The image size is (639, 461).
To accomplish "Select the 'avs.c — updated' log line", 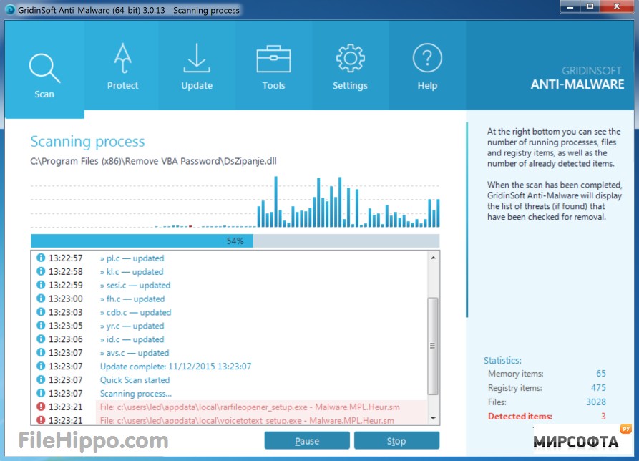I will point(135,353).
